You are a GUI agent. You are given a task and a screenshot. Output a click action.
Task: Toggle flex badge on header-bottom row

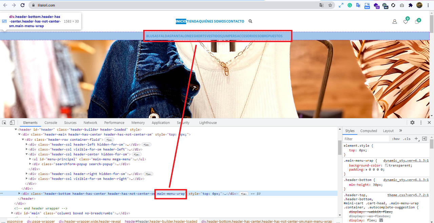coord(244,194)
